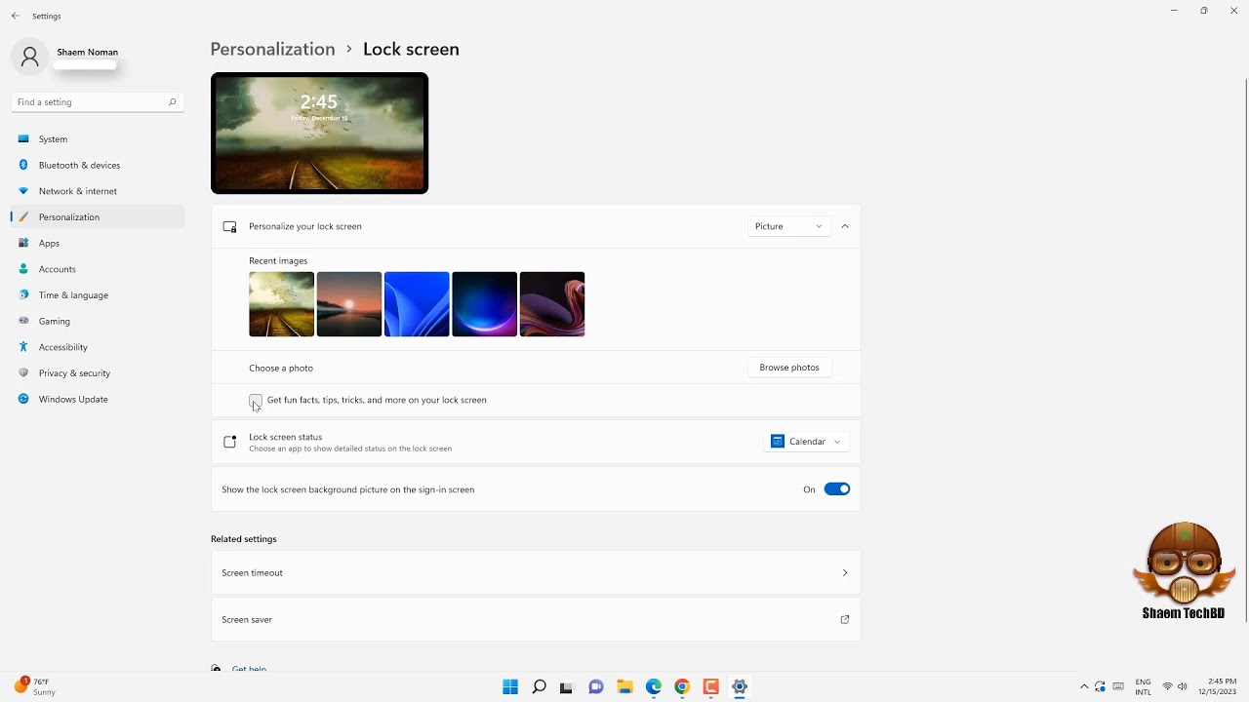The image size is (1249, 702).
Task: Open Screen saver settings
Action: coord(536,619)
